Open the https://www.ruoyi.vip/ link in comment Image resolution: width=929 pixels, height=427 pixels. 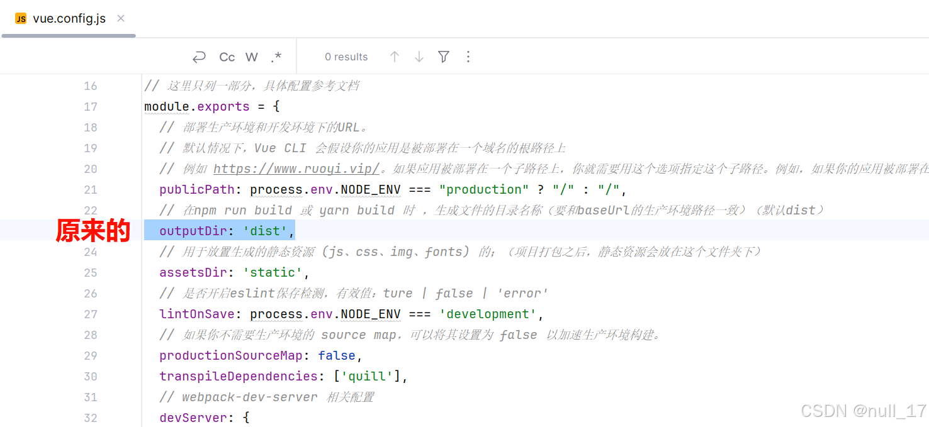pos(296,169)
